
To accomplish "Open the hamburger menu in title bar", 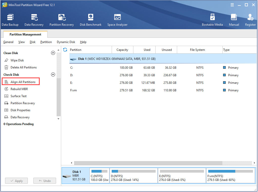I will (x=232, y=5).
